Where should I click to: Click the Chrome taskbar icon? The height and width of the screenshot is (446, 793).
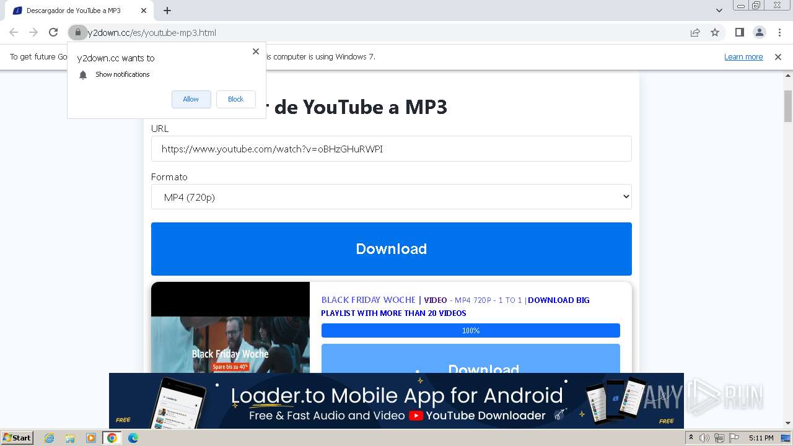pyautogui.click(x=112, y=438)
